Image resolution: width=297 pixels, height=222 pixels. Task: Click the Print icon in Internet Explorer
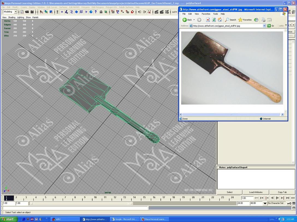263,20
